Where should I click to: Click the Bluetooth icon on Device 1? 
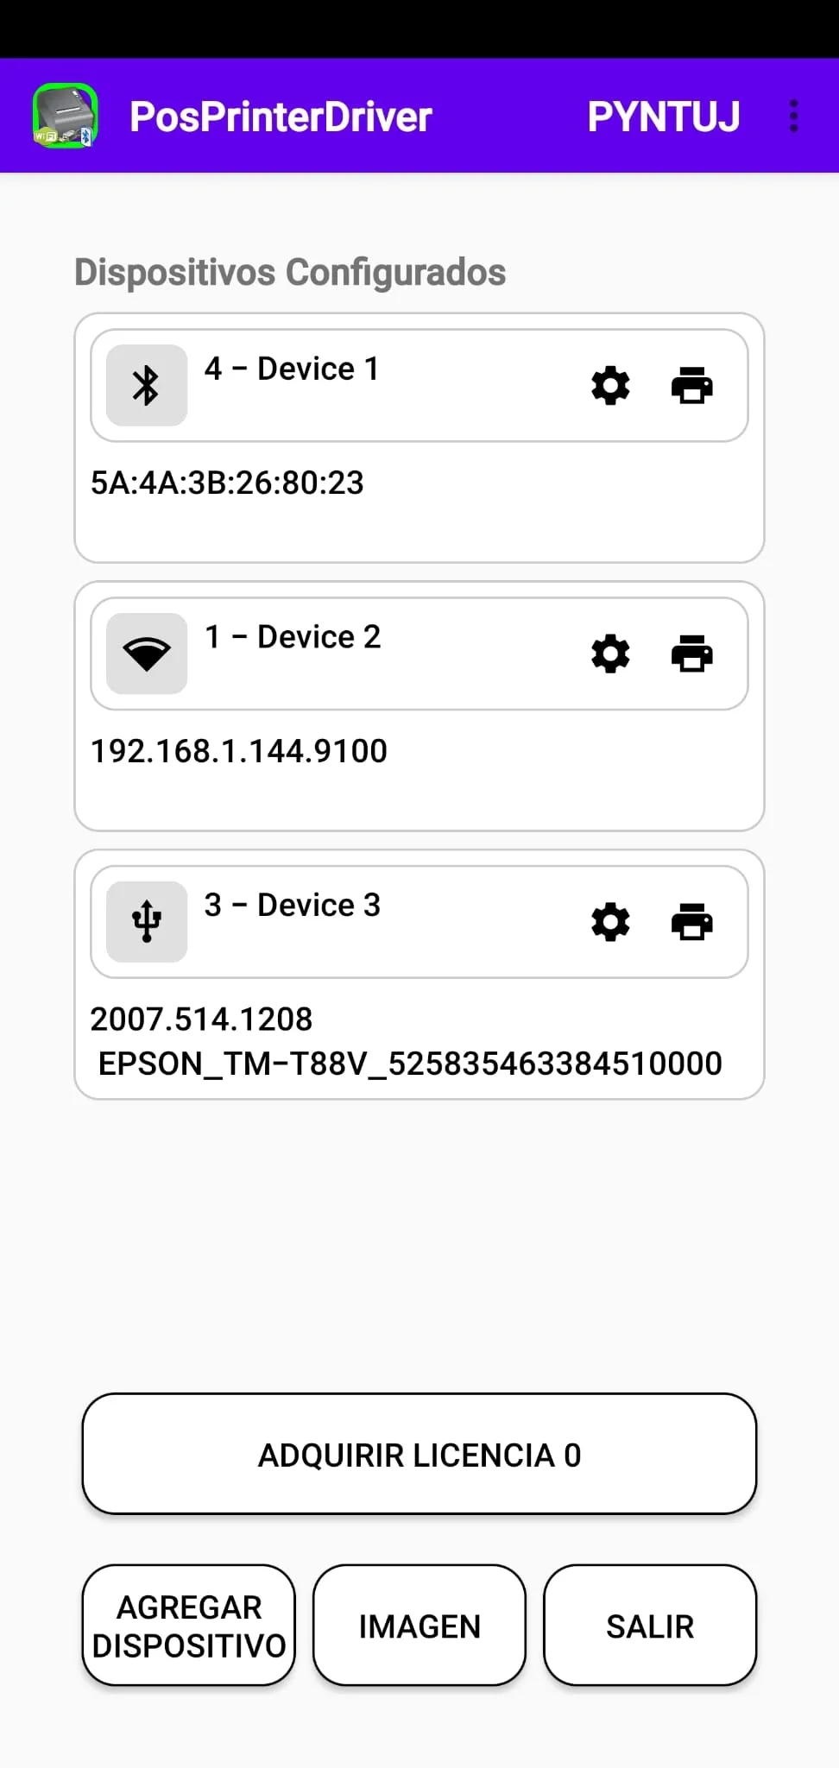[145, 385]
